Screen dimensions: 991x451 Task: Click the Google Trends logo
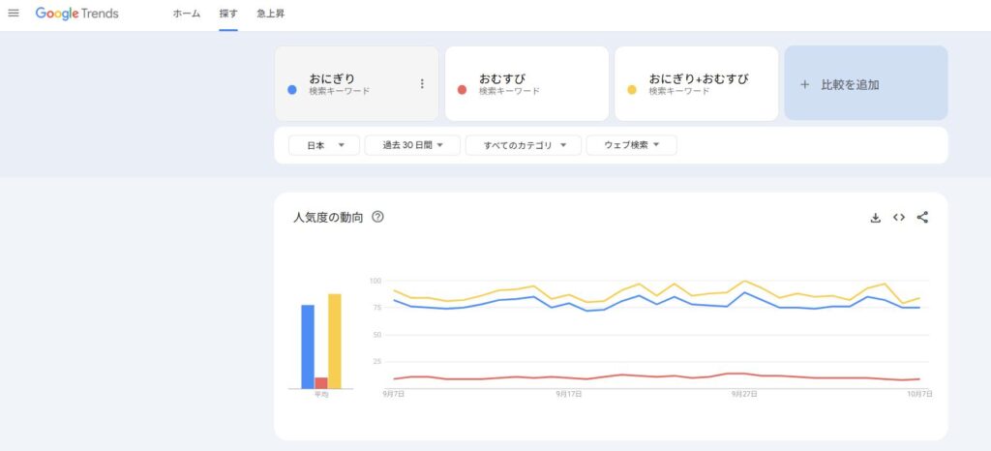(76, 14)
